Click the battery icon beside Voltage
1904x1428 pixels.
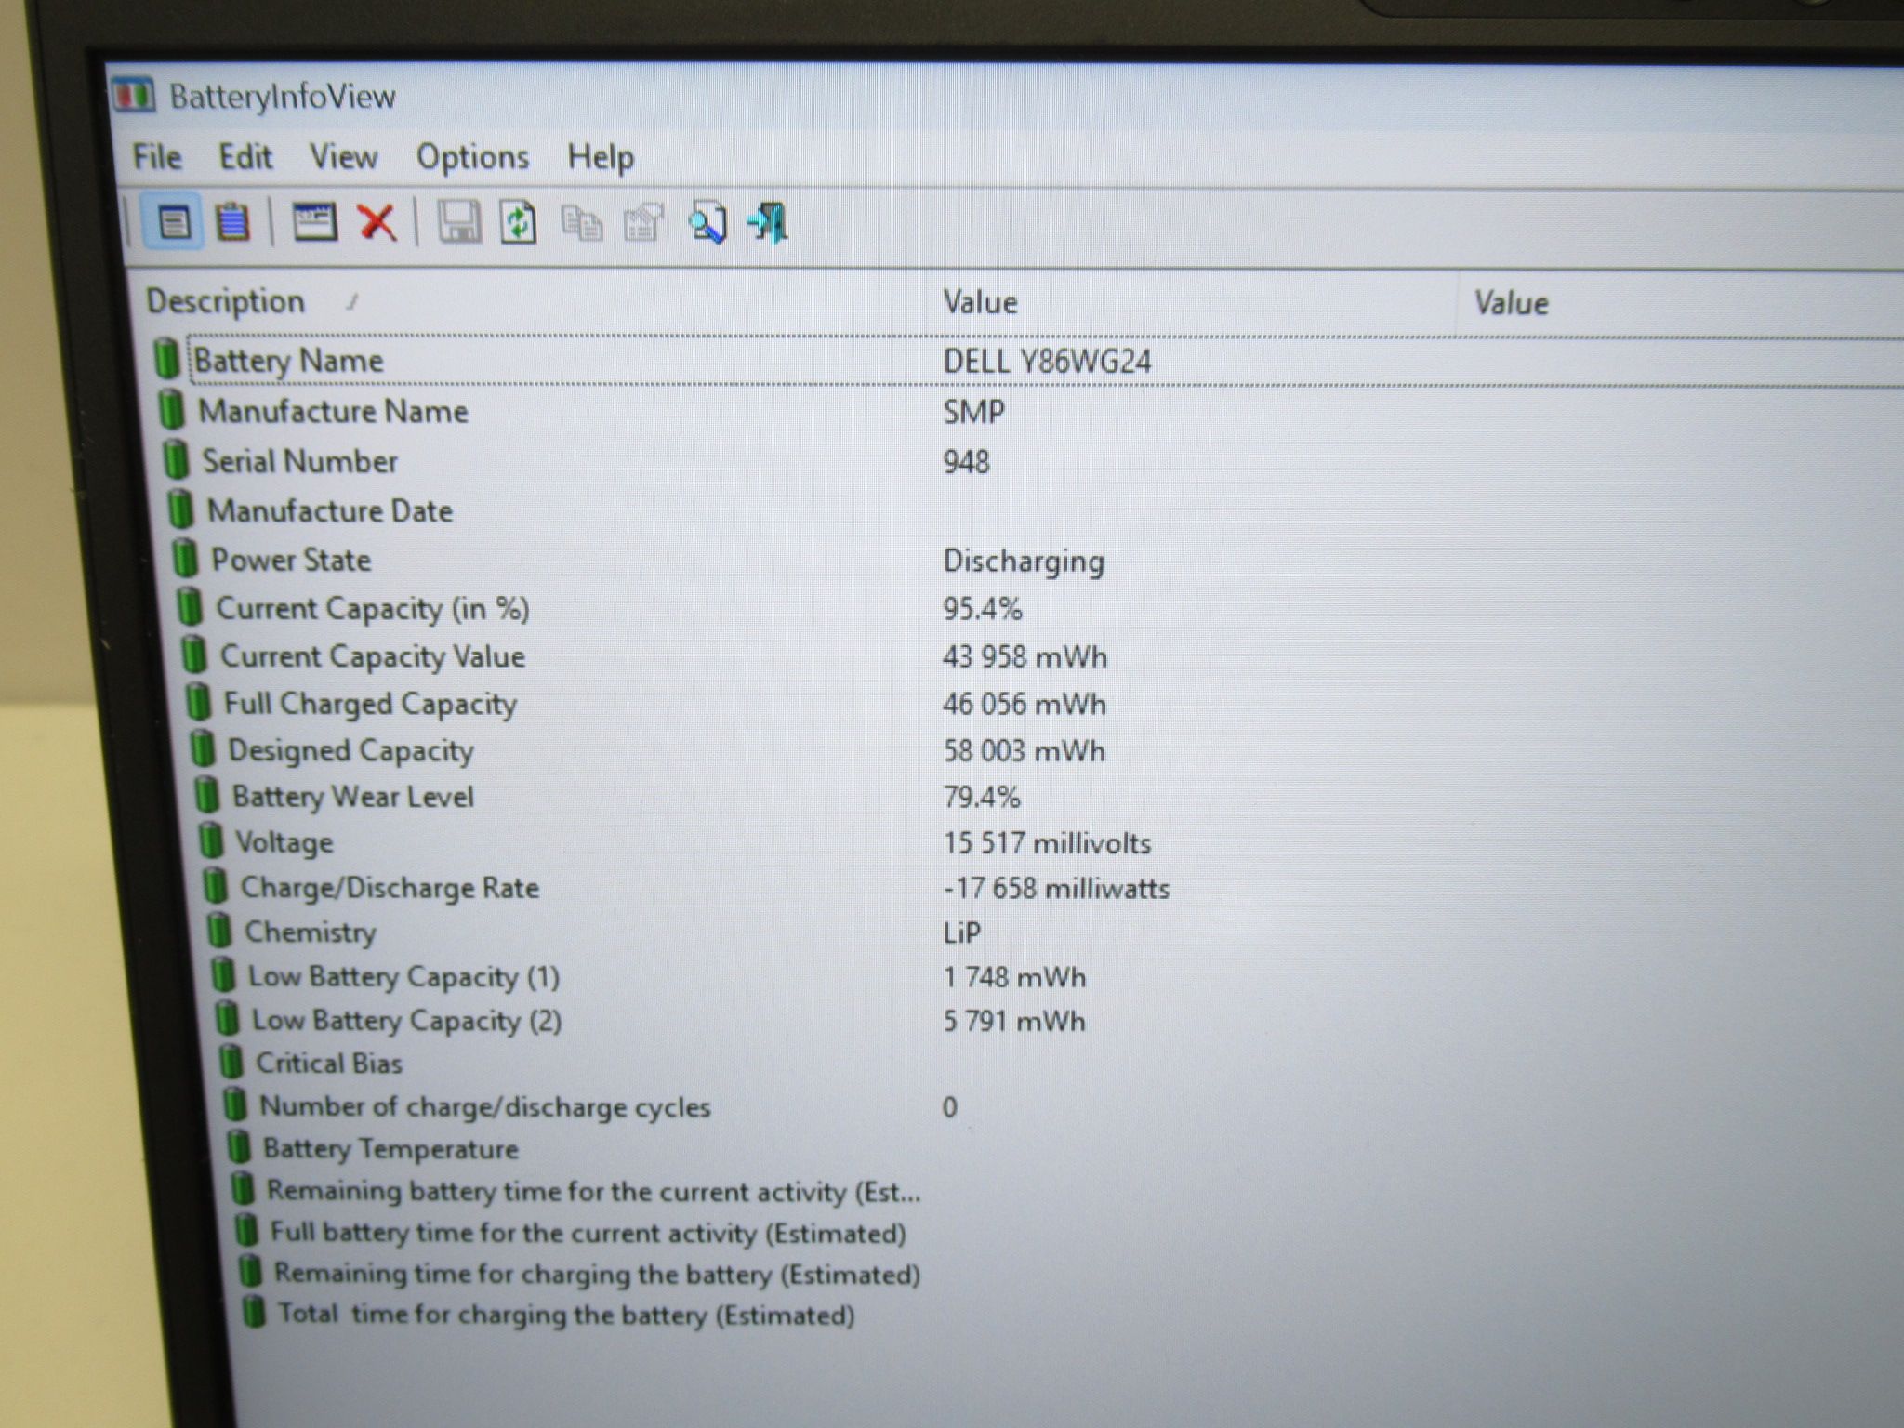[211, 841]
